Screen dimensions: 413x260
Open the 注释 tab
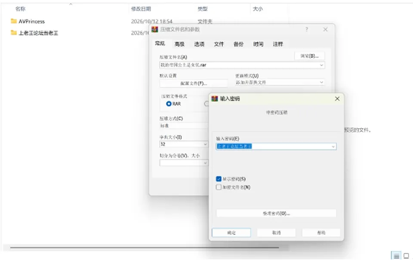(x=278, y=44)
